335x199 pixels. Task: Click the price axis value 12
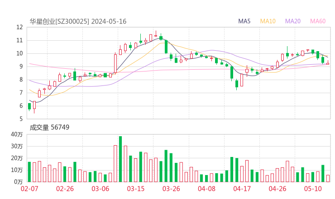19,27
